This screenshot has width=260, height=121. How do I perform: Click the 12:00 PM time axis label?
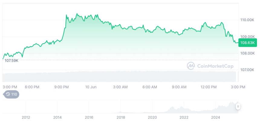pos(209,87)
